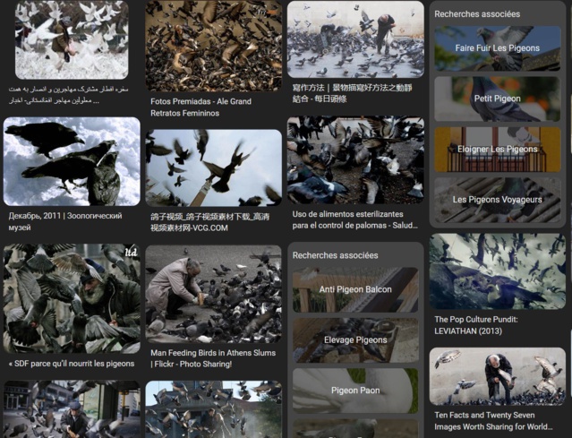572x438 pixels.
Task: Open 'Eloigner Les Pigeons' suggestion
Action: coord(498,150)
